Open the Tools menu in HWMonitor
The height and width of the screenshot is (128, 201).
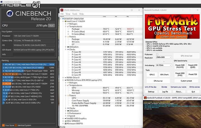click(75, 14)
